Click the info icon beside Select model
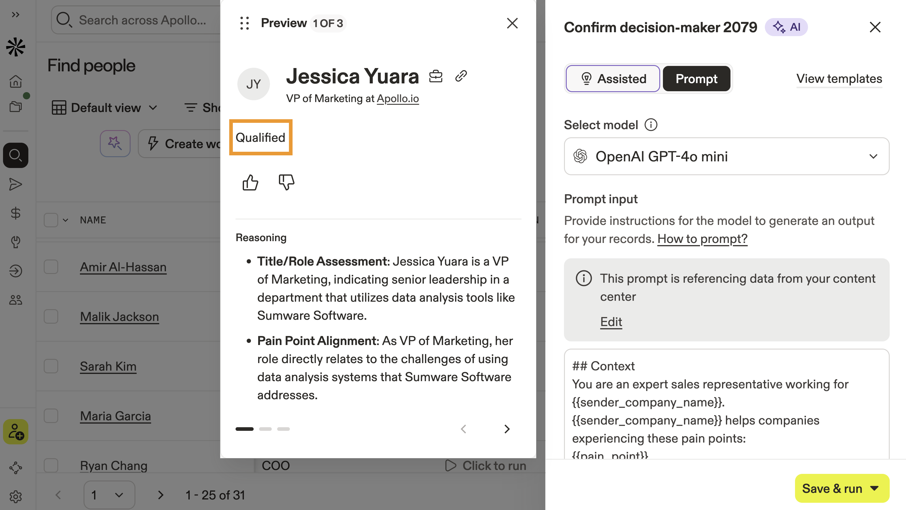906x510 pixels. click(x=651, y=125)
